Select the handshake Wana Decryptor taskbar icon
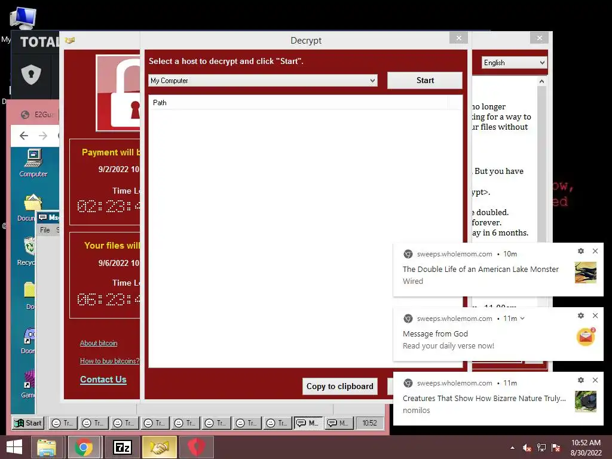612x459 pixels. pyautogui.click(x=159, y=447)
